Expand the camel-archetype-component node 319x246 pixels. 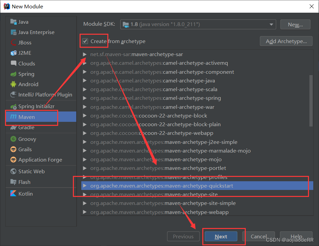[85, 72]
